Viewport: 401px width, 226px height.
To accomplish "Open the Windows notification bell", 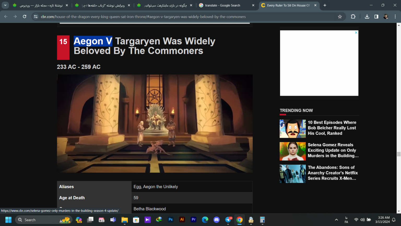I will point(394,220).
